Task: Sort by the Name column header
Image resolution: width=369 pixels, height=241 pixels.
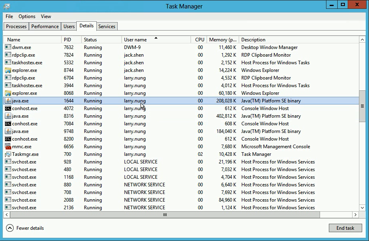Action: tap(33, 39)
